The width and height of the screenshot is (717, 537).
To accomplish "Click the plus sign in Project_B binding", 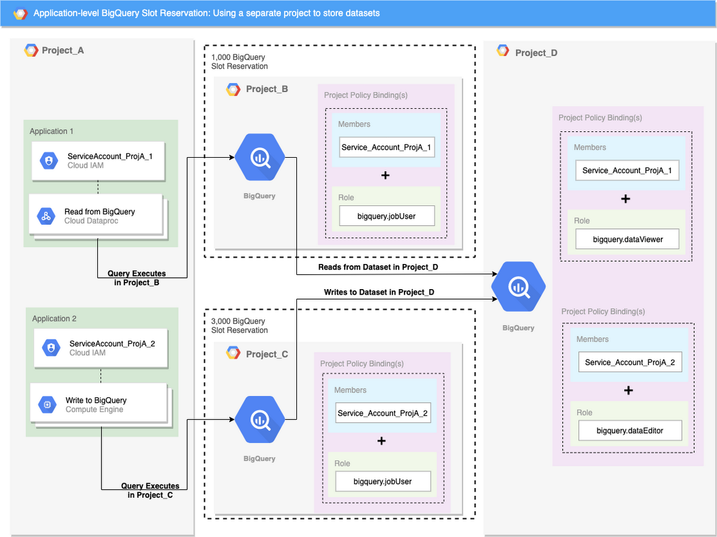I will tap(385, 176).
